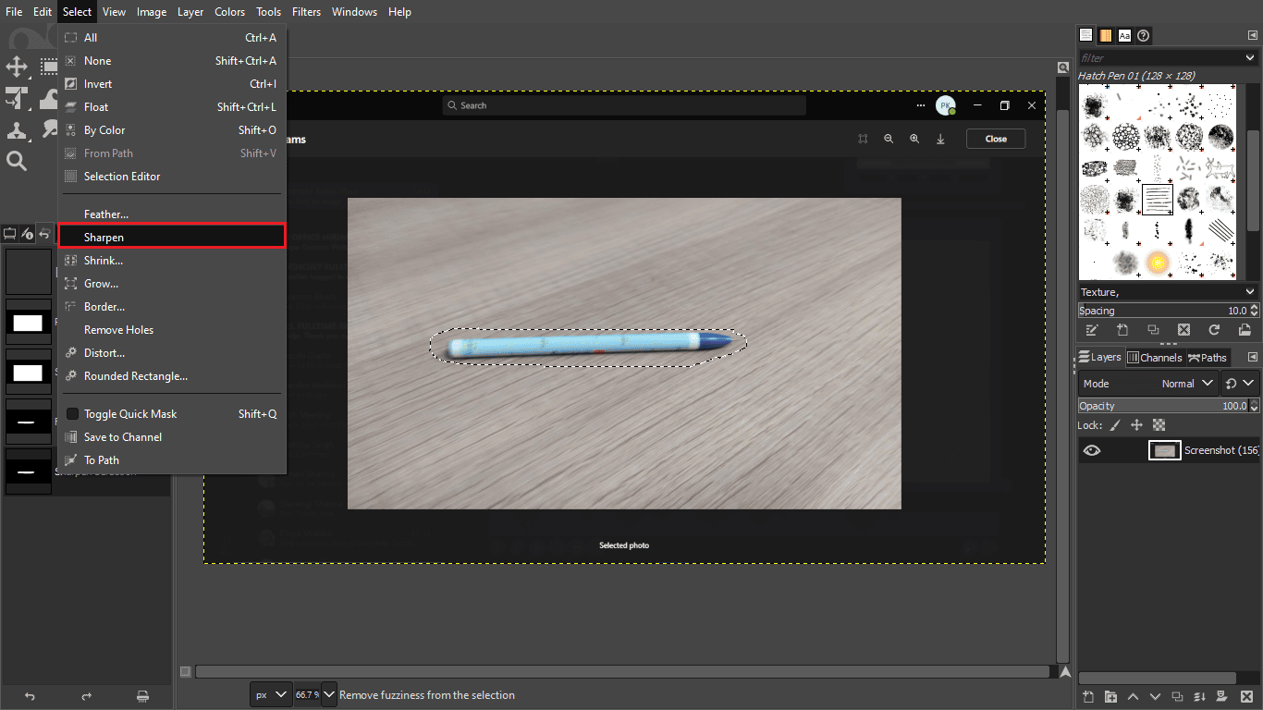Create a new layer in Layers panel
The image size is (1263, 710).
coord(1089,696)
